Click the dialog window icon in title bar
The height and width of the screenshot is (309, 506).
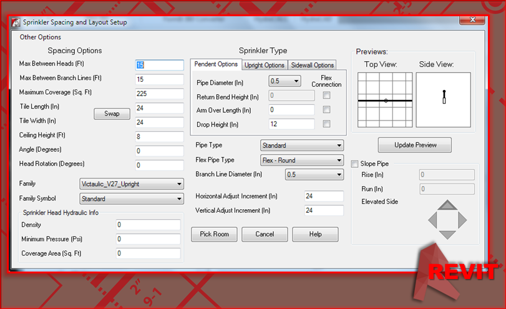(x=16, y=22)
